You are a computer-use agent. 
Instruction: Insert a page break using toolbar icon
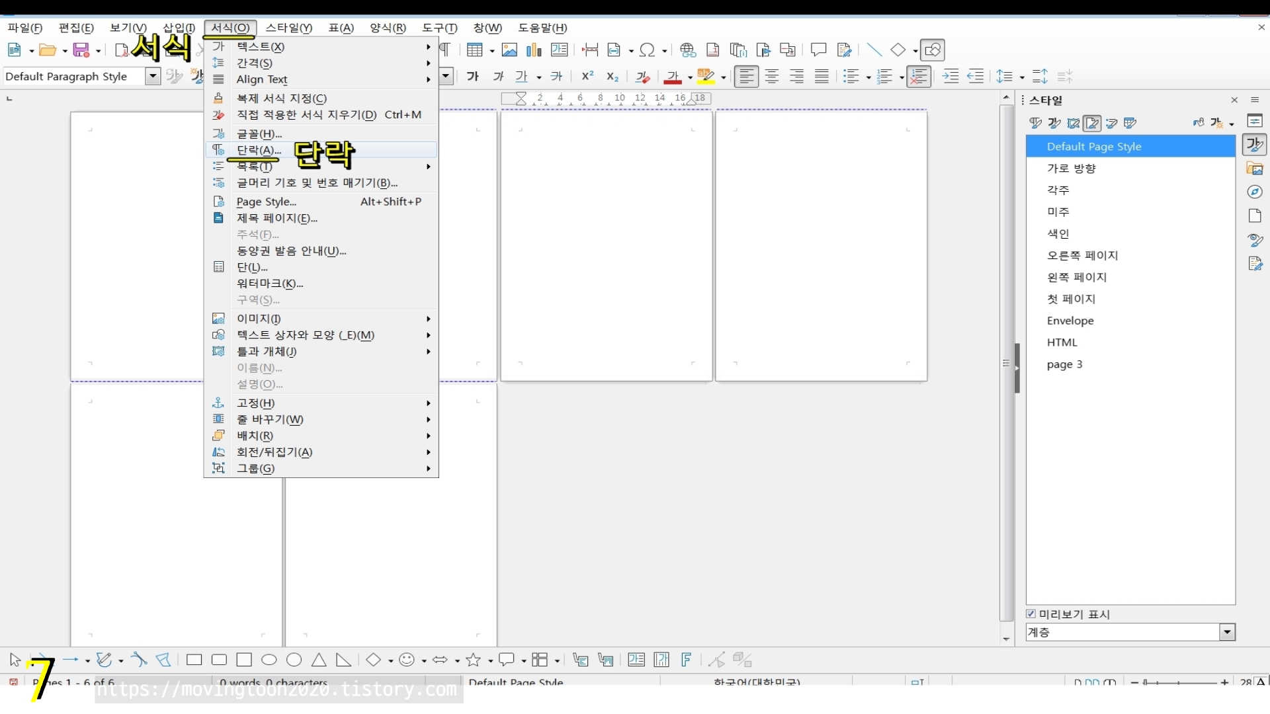(x=590, y=50)
